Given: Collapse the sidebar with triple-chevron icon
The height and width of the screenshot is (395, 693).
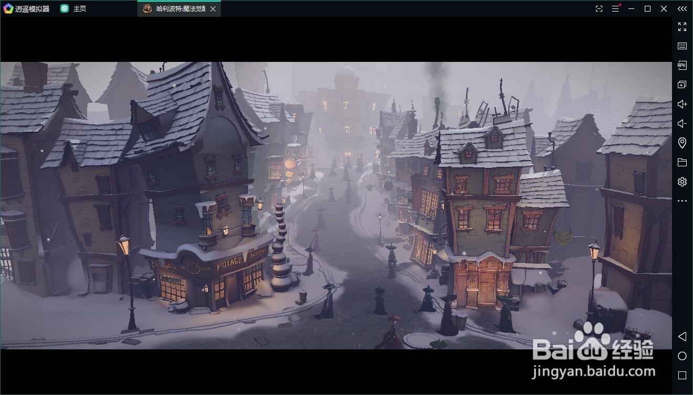Looking at the screenshot, I should coord(682,9).
